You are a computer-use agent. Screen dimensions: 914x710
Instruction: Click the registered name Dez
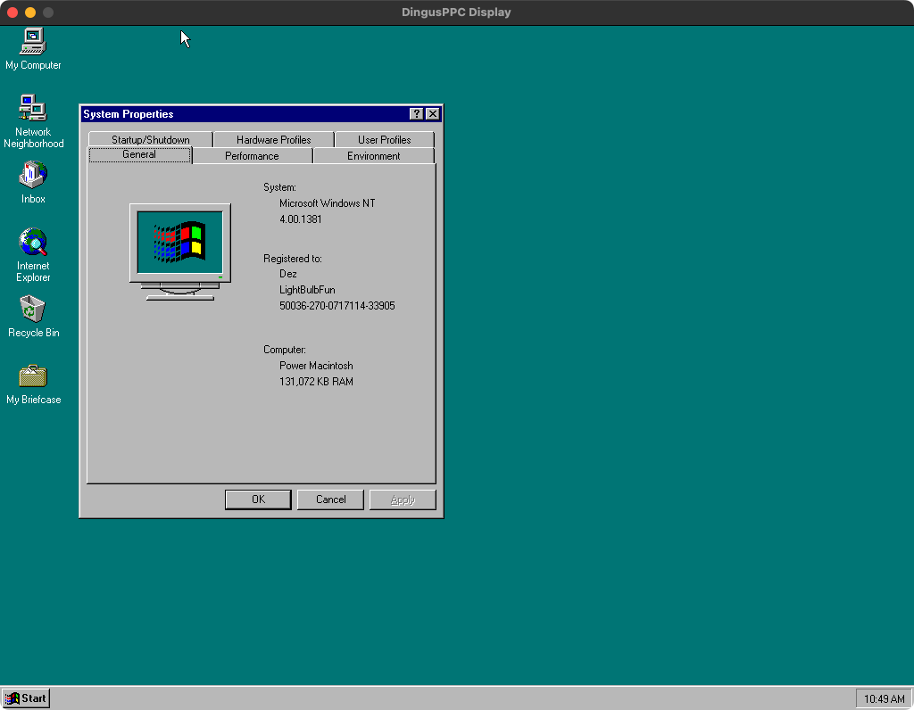pos(288,274)
